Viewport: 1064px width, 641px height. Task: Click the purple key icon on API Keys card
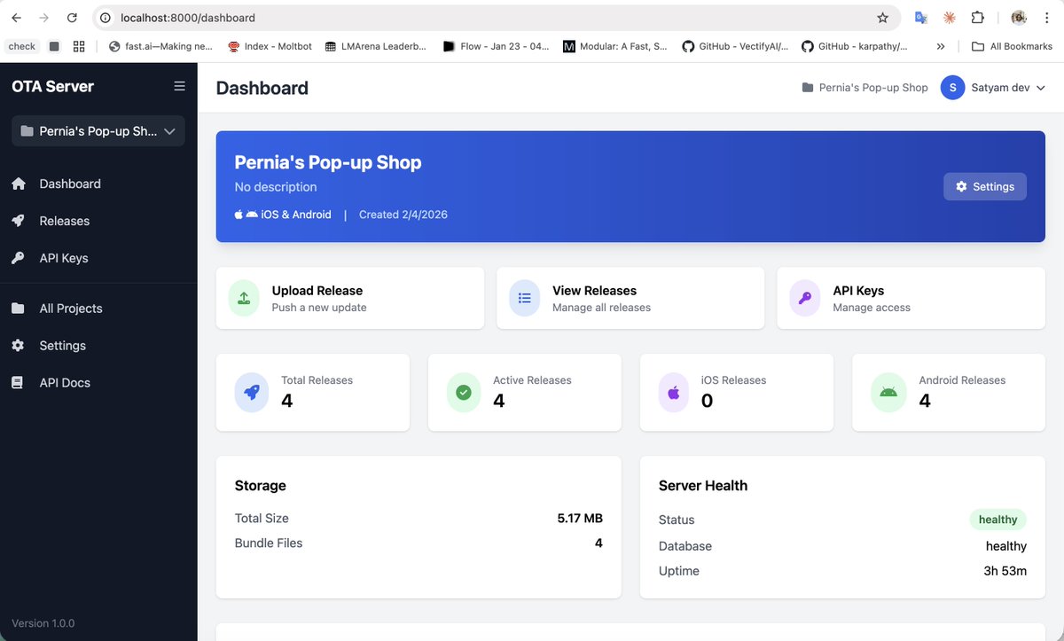click(805, 298)
